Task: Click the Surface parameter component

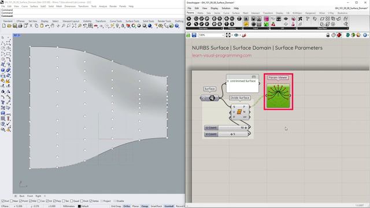Action: (209, 98)
